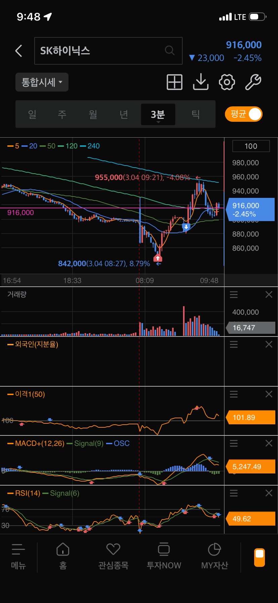278x603 pixels.
Task: Tap the current price tag 916,000 -2.45%
Action: pyautogui.click(x=251, y=210)
